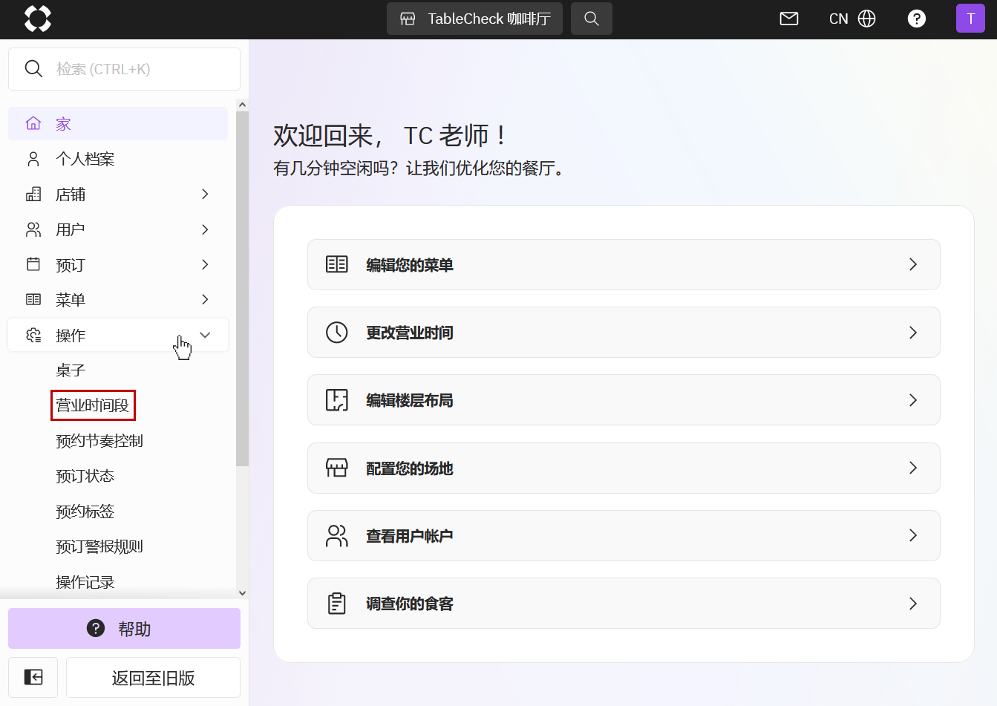Image resolution: width=997 pixels, height=706 pixels.
Task: Open the TableCheck 咖啡厅 venue selector
Action: [474, 19]
